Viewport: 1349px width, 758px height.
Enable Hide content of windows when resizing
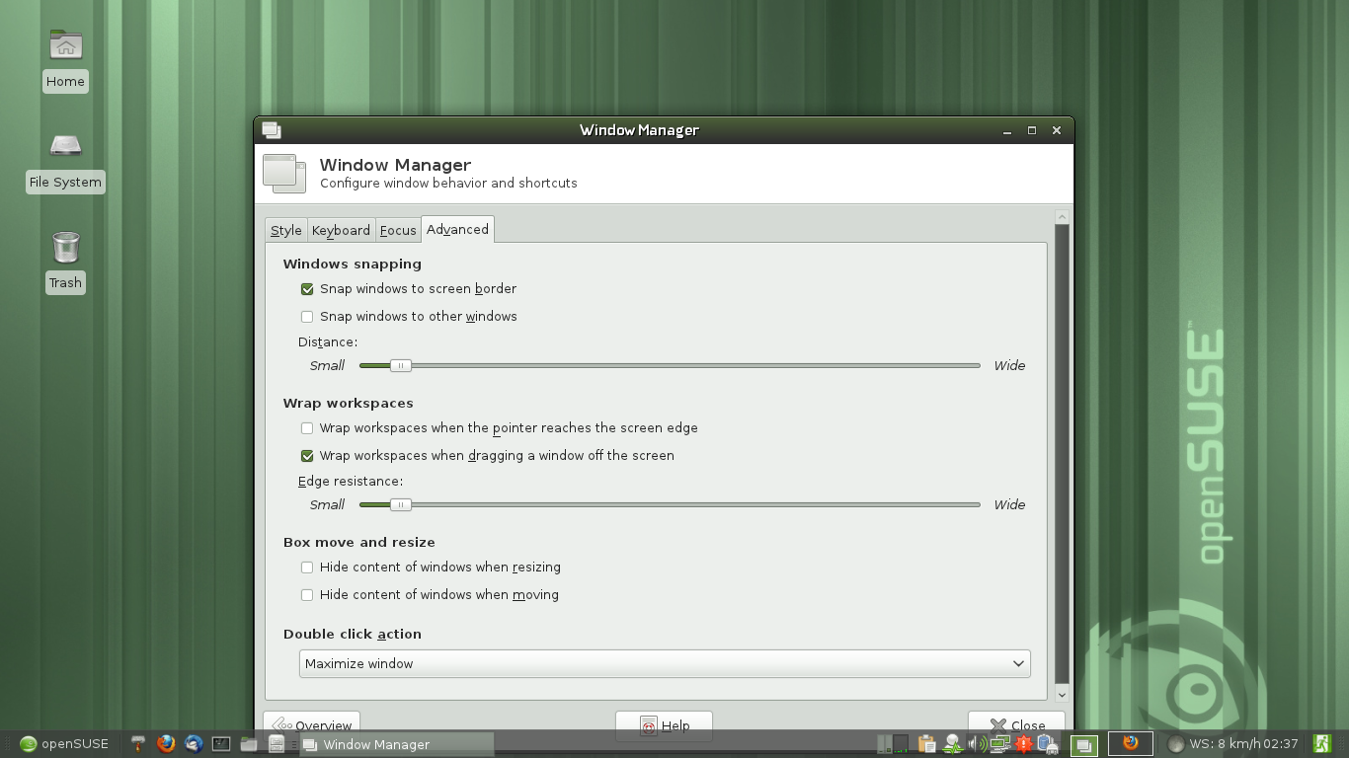(x=307, y=568)
